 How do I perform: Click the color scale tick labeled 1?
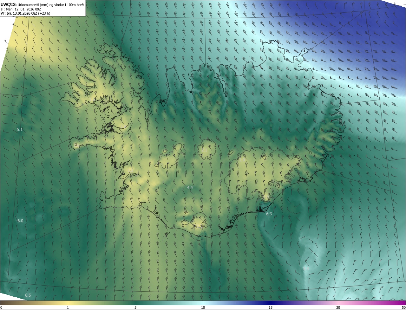68,307
